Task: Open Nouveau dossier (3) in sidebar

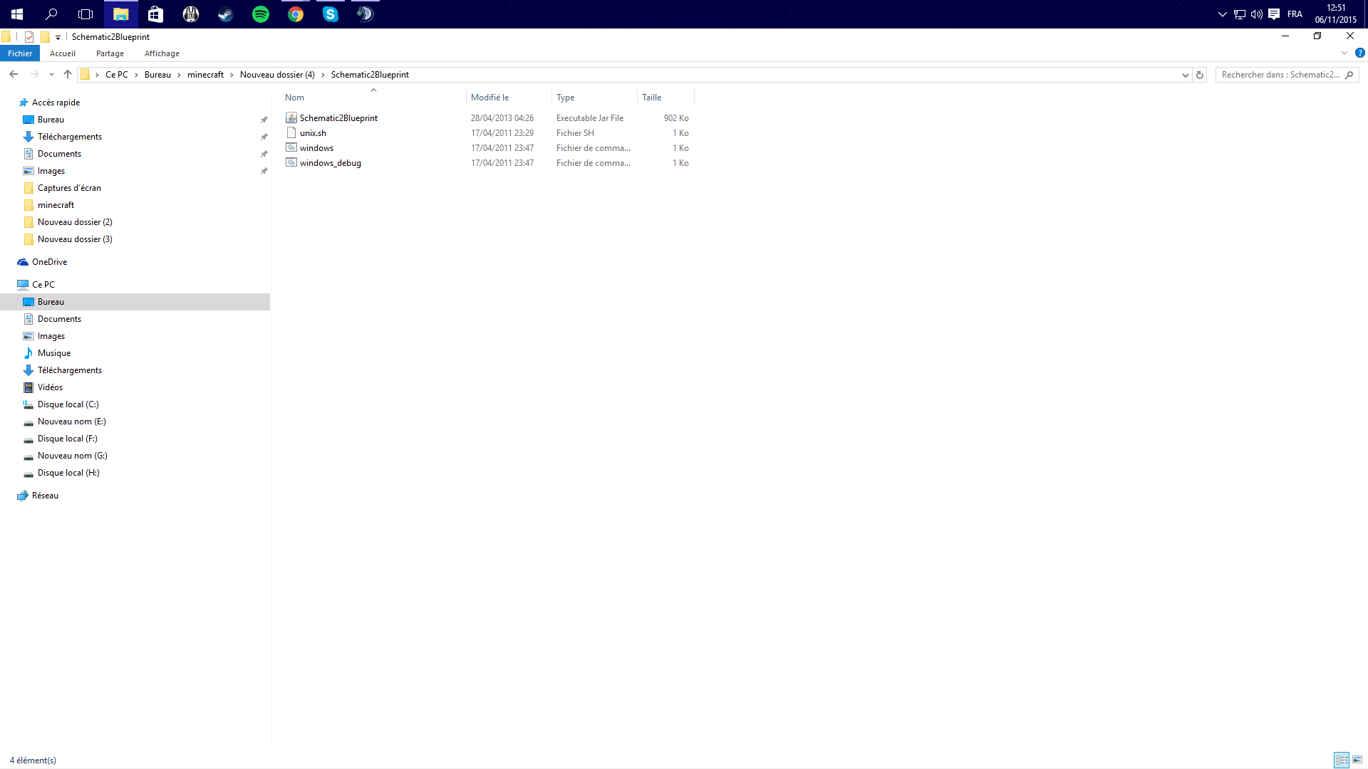Action: click(x=75, y=239)
